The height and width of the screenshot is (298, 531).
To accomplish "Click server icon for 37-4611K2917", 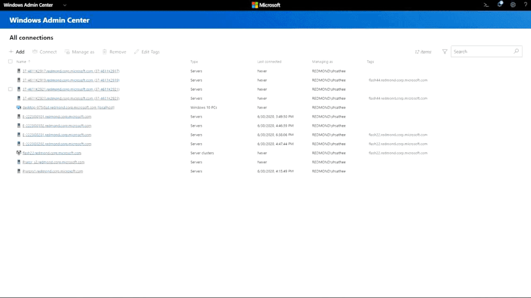I will coord(19,71).
